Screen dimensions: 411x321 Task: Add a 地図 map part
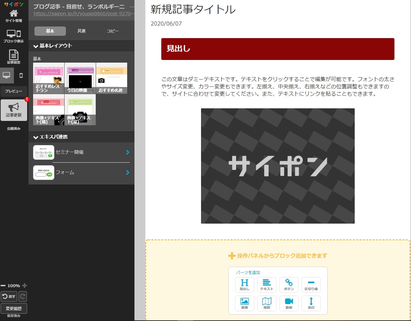(267, 303)
